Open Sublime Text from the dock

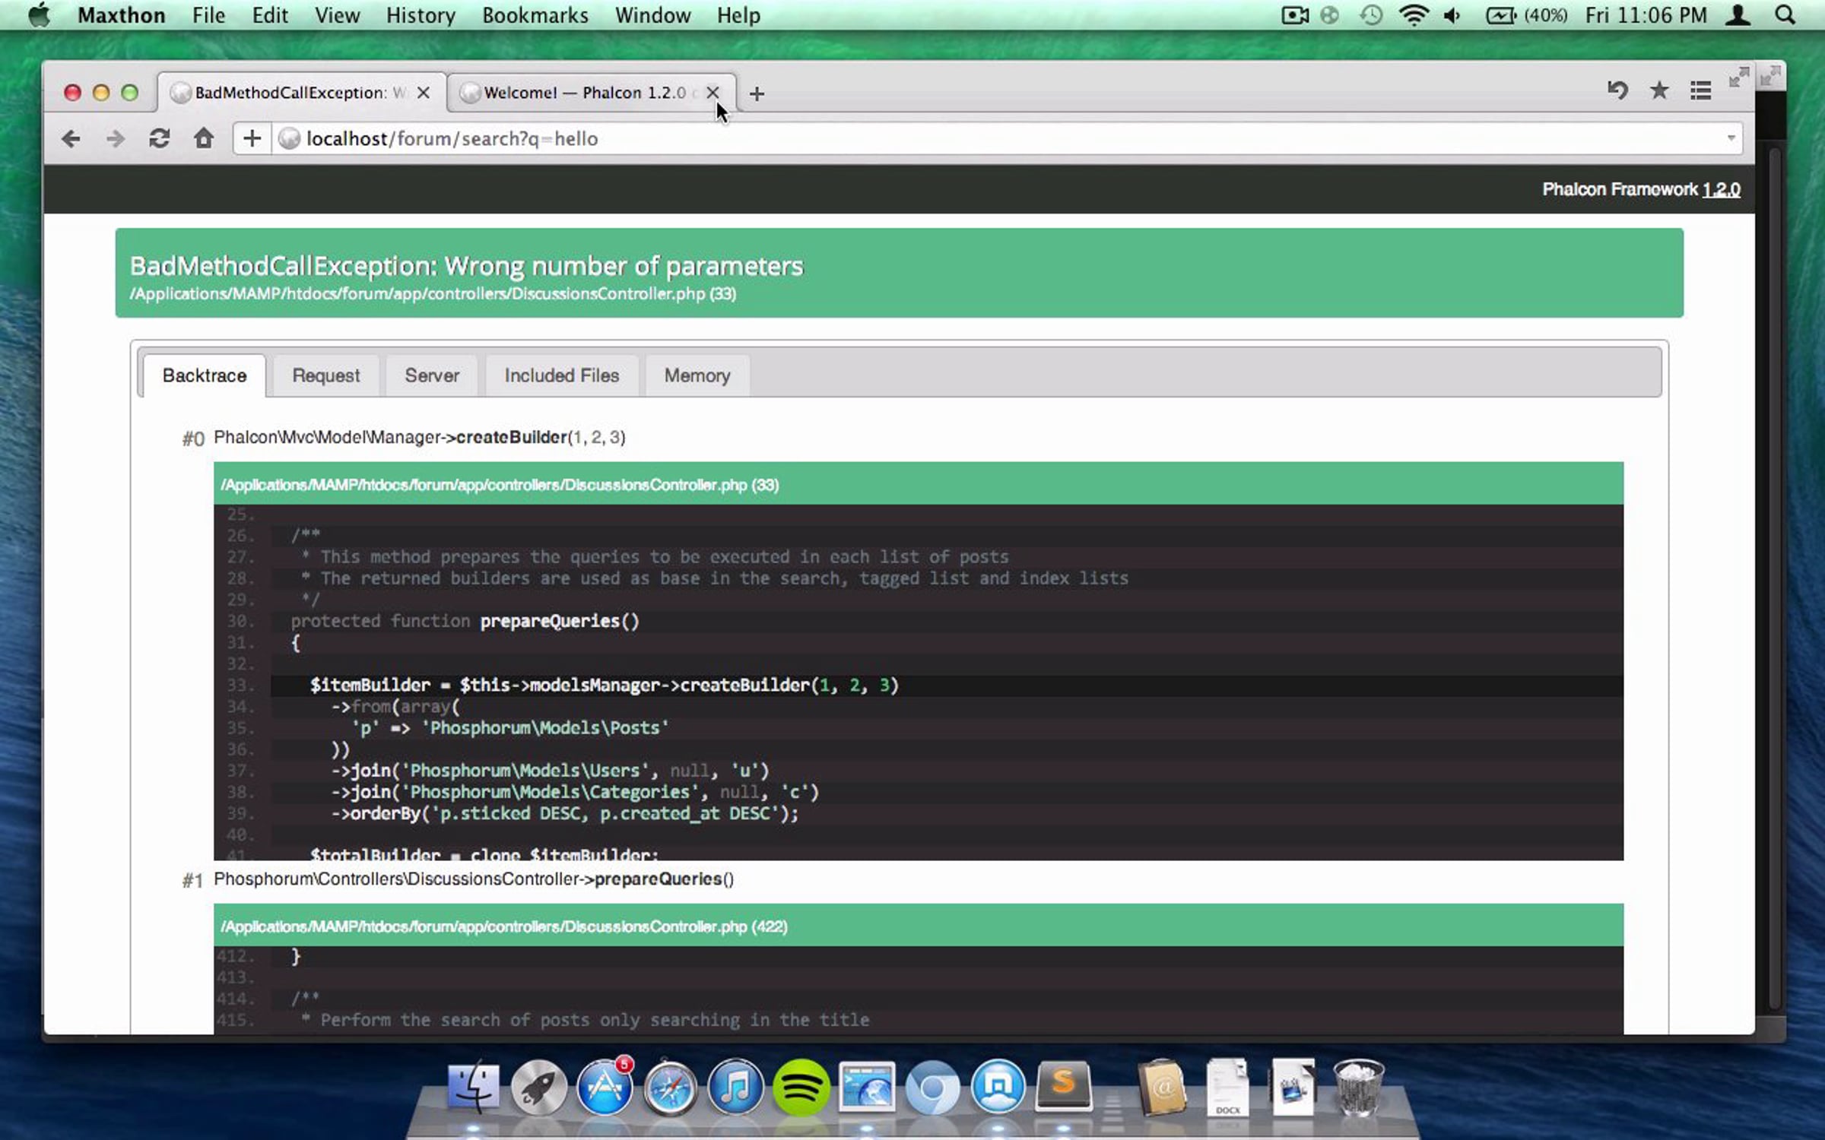(1064, 1087)
